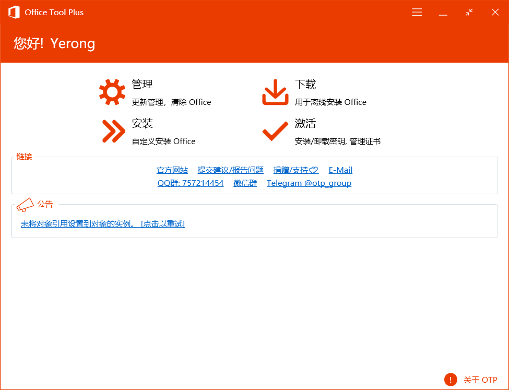This screenshot has width=509, height=390.
Task: Minimize the Office Tool Plus window
Action: click(x=443, y=13)
